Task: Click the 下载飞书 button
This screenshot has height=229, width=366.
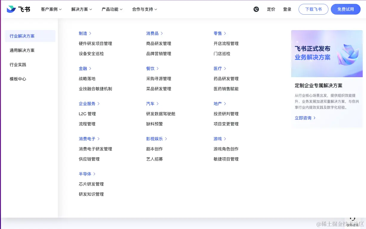Action: click(314, 9)
